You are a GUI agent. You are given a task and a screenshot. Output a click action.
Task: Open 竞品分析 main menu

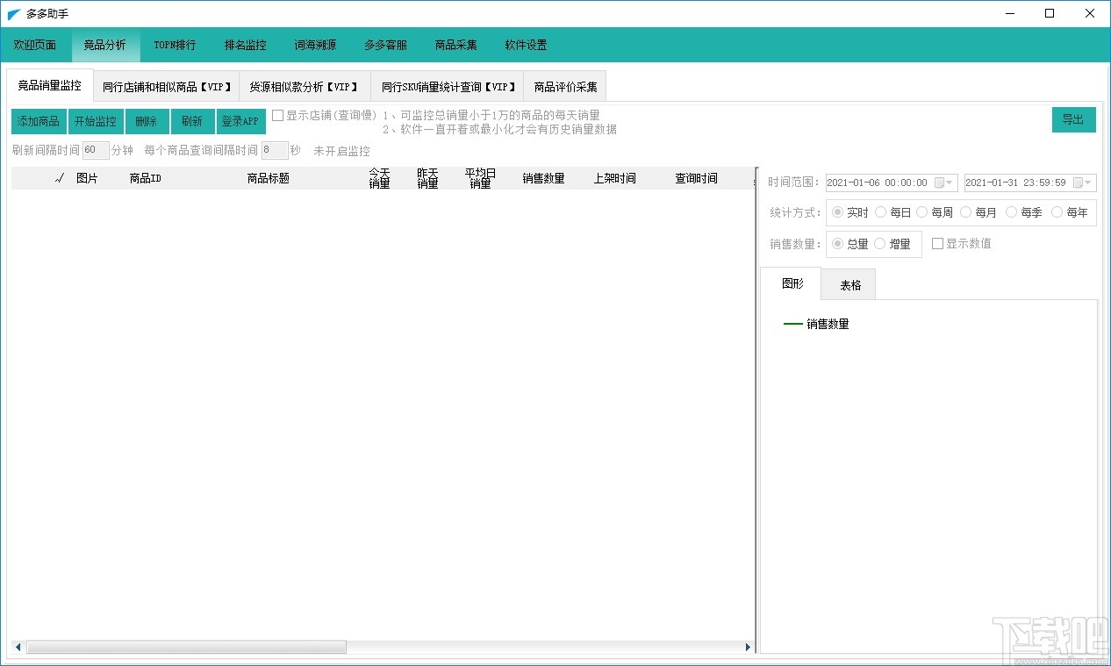(105, 45)
